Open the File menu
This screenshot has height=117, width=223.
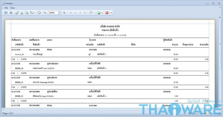(x=6, y=8)
